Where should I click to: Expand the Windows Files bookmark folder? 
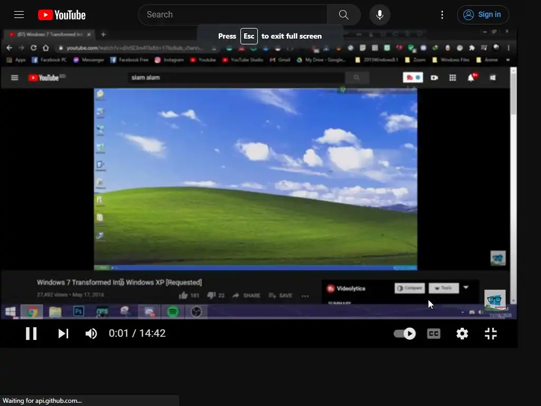(451, 60)
